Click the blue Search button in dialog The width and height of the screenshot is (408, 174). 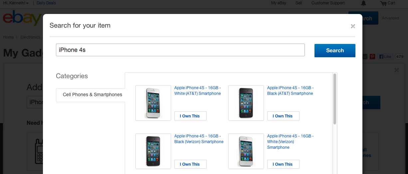pyautogui.click(x=335, y=51)
